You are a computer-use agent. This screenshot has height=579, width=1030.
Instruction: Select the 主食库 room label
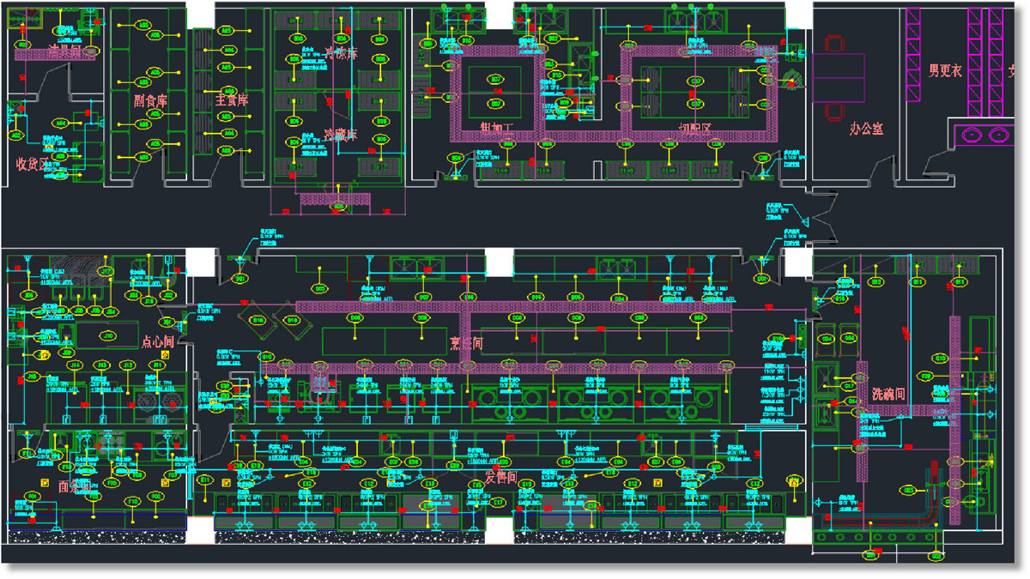click(231, 100)
